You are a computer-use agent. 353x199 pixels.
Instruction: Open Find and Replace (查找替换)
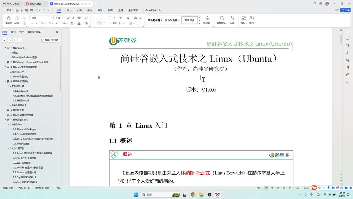(x=222, y=20)
